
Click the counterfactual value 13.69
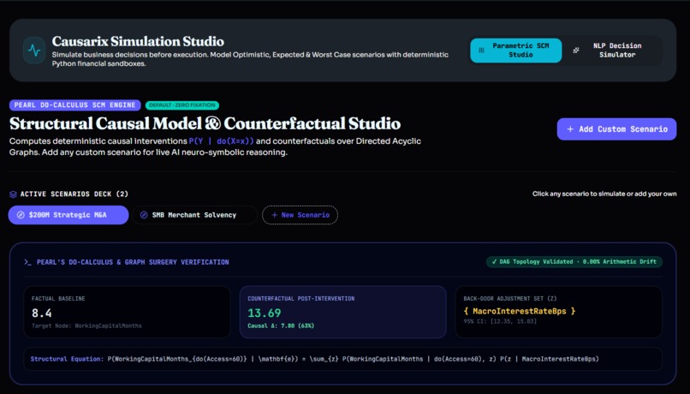[264, 313]
